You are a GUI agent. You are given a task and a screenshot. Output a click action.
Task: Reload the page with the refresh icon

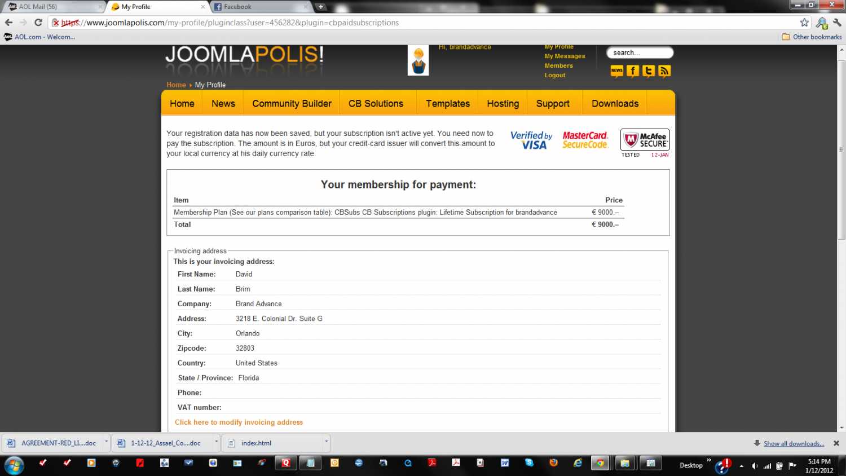tap(38, 23)
